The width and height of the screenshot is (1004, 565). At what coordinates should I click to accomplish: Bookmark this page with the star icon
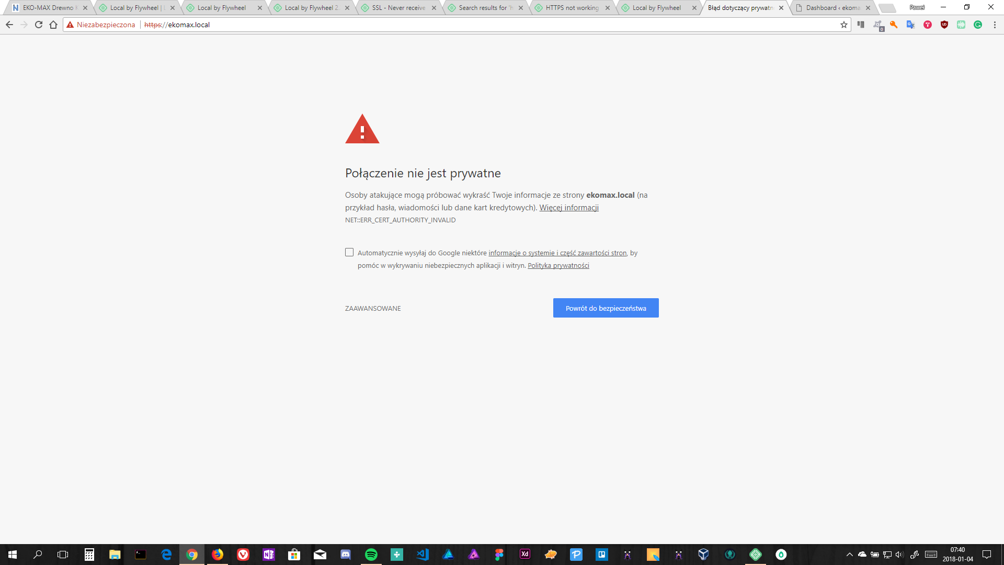coord(843,25)
